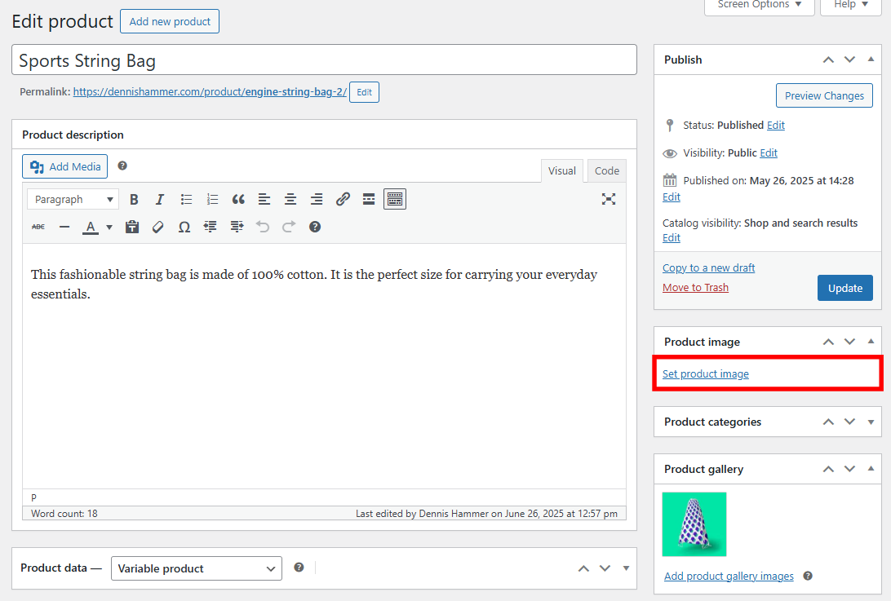Insert a blockquote
This screenshot has width=891, height=601.
click(x=238, y=198)
